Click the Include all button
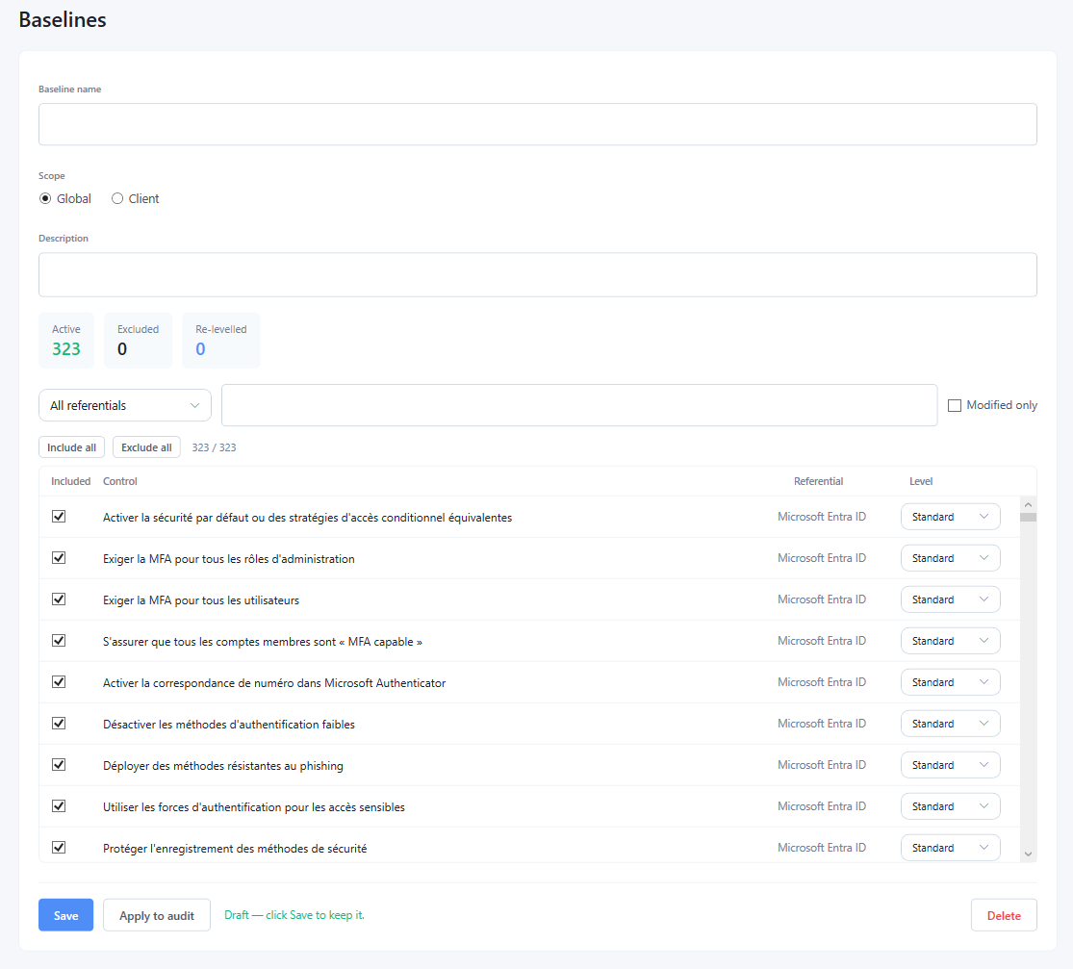This screenshot has height=969, width=1073. [72, 446]
